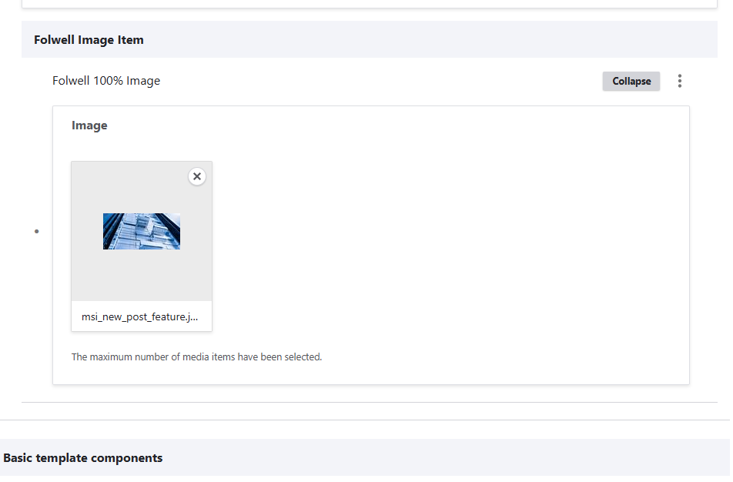
Task: Click the Image field label
Action: [x=89, y=126]
